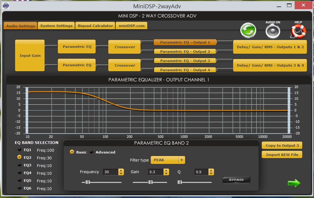The height and width of the screenshot is (198, 314).
Task: Switch to the Audio Settings tab
Action: tap(21, 26)
